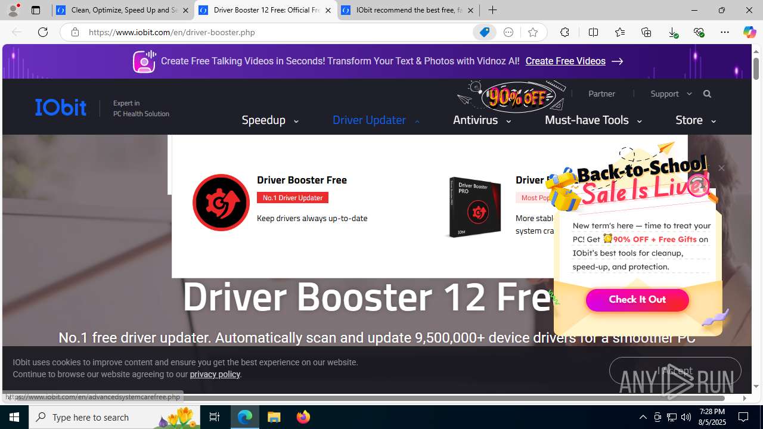The width and height of the screenshot is (763, 429).
Task: Open Browser essentials icon
Action: 699,32
